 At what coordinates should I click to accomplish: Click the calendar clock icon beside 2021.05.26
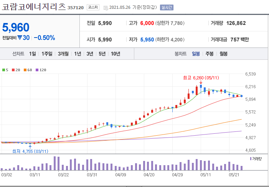coord(106,8)
